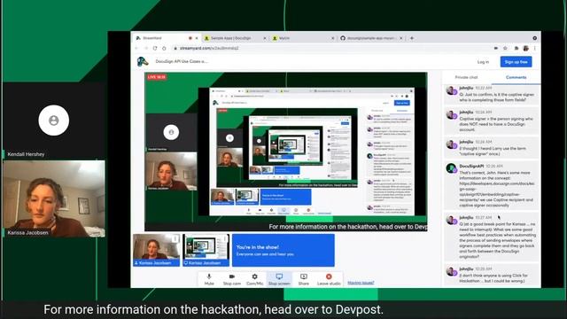Switch to the Private chat tab

(466, 77)
